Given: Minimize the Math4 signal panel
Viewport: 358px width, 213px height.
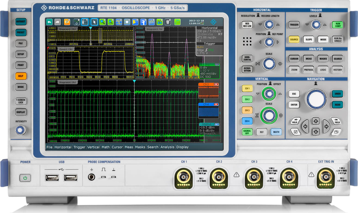Looking at the screenshot, I should 217,124.
